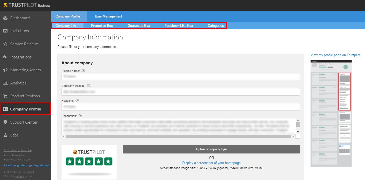365x180 pixels.
Task: Click the current company logo preview image
Action: 89,162
